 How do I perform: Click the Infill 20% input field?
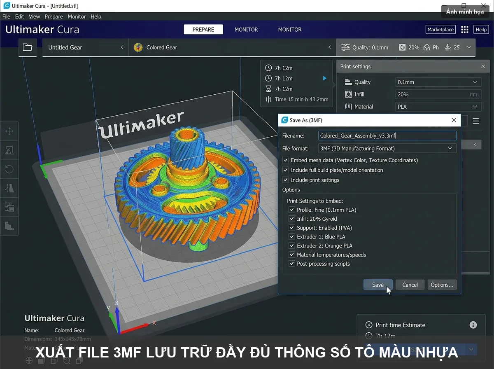pyautogui.click(x=438, y=94)
